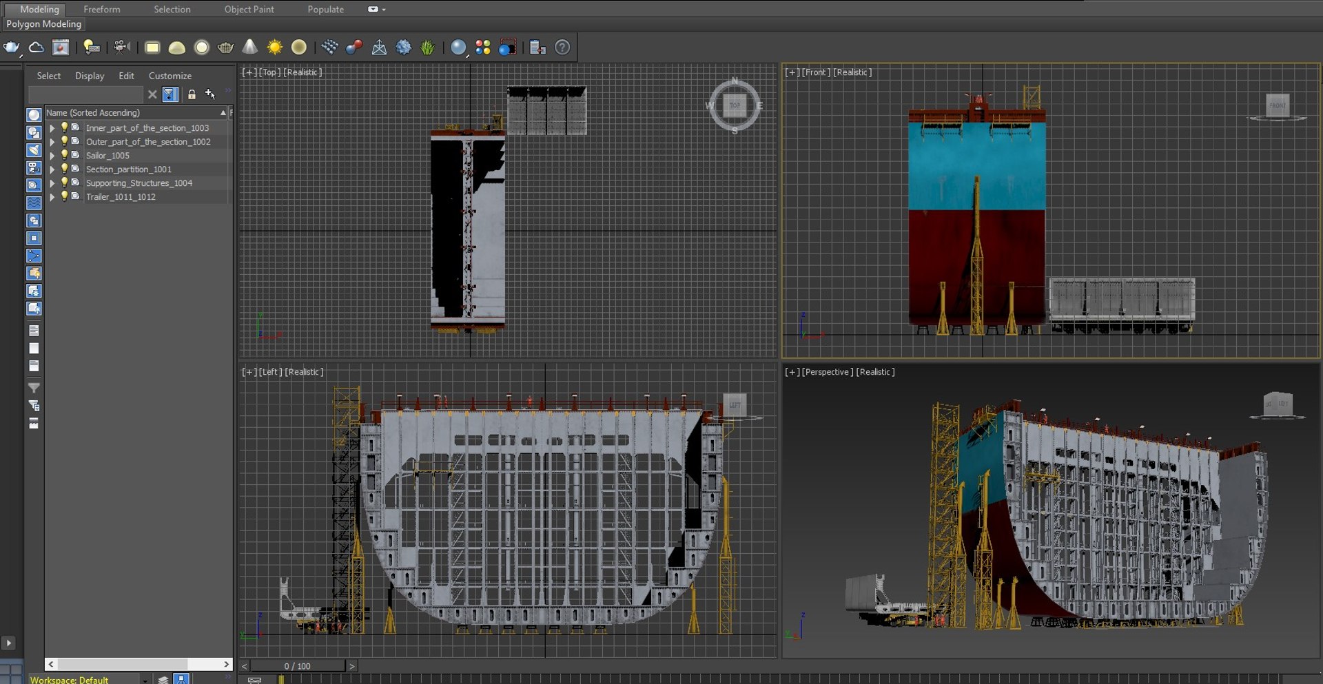This screenshot has height=684, width=1323.
Task: Click the four colored balls icon
Action: pyautogui.click(x=483, y=48)
